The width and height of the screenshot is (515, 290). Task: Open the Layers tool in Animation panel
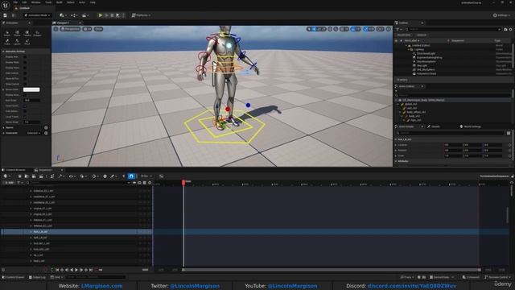(17, 42)
